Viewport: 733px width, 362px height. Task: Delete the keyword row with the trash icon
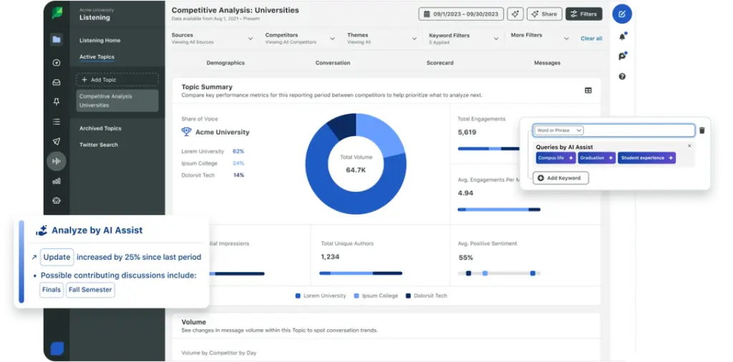tap(702, 130)
